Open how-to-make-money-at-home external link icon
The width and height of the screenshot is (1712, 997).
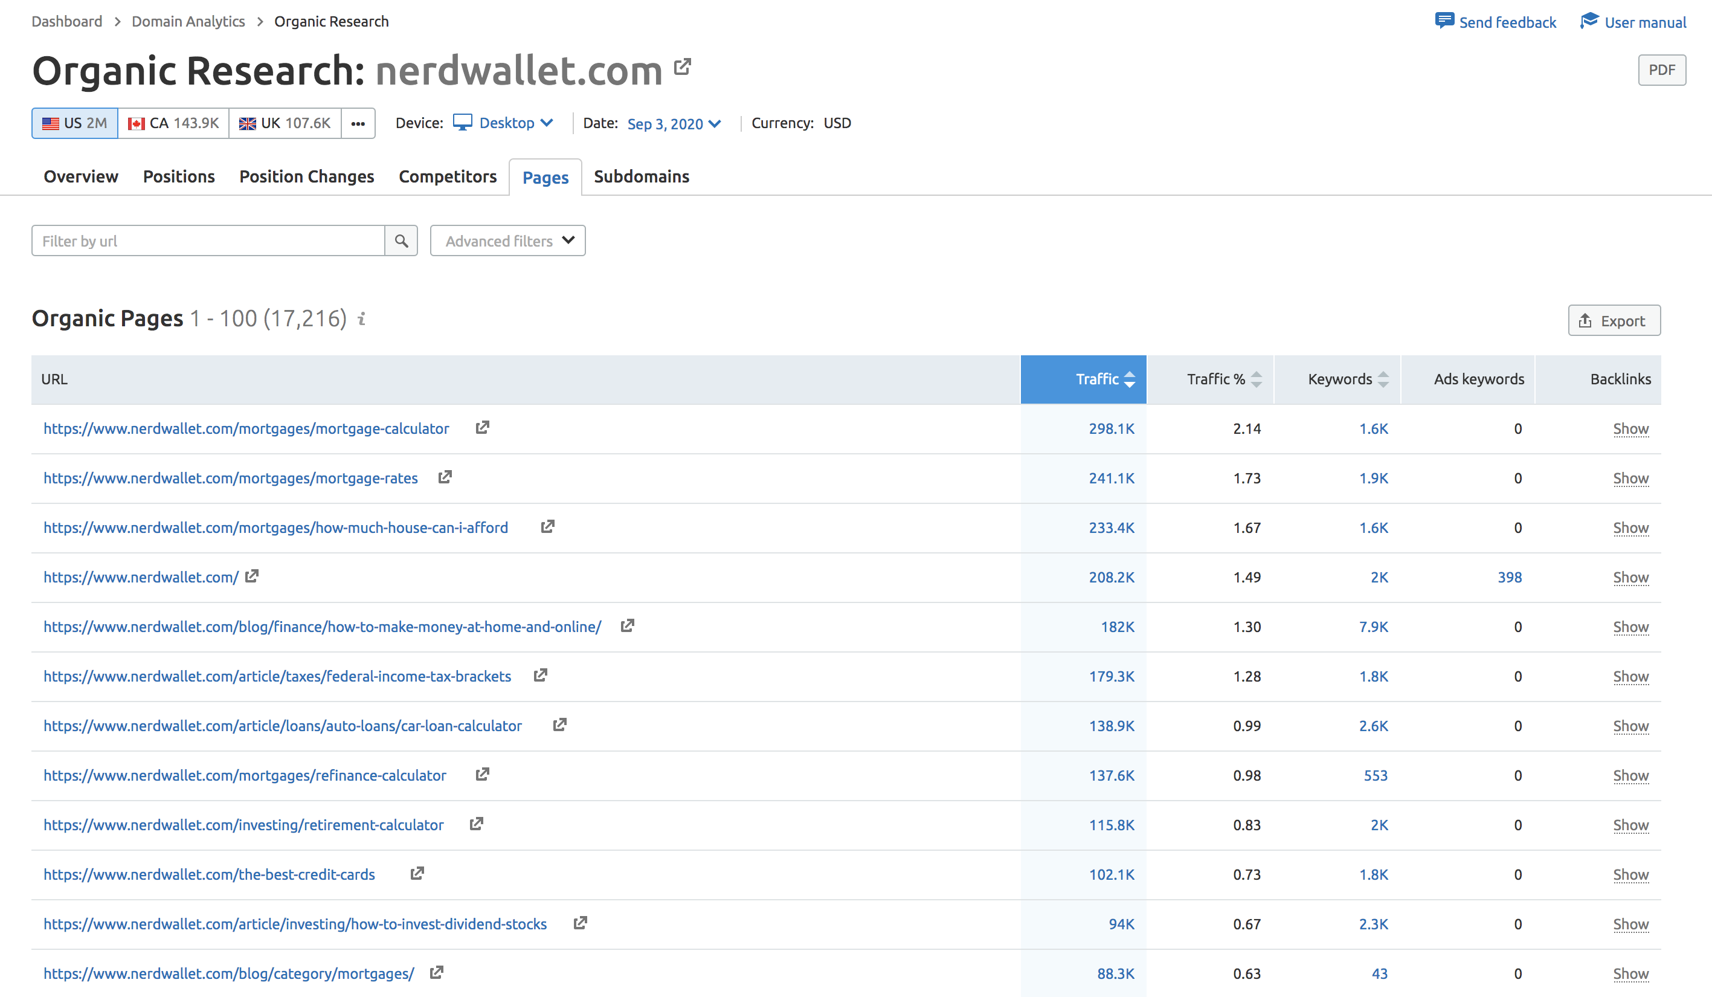[627, 626]
